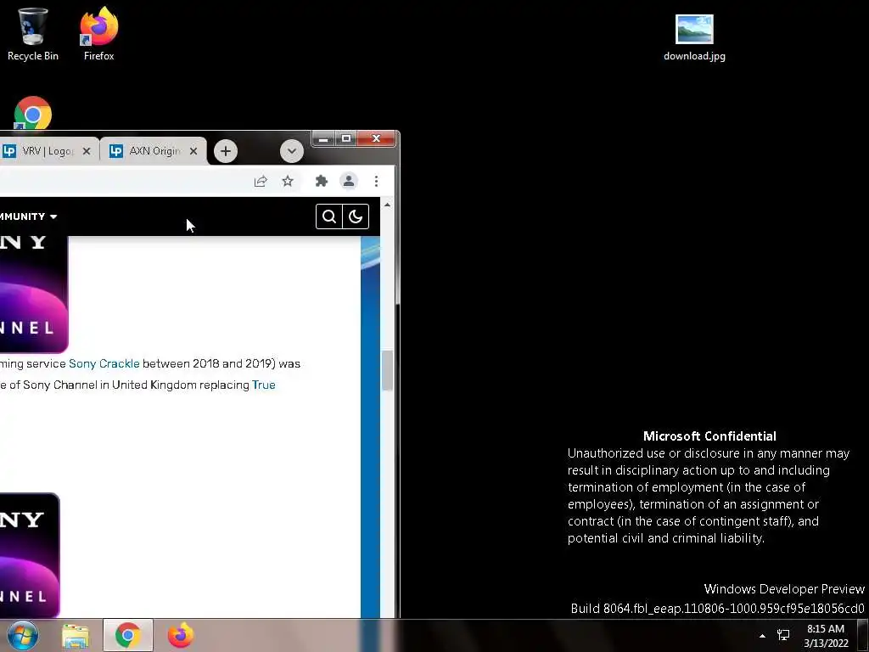Screen dimensions: 869x652
Task: Click the Show Desktop strip at the taskbar end
Action: (863, 636)
